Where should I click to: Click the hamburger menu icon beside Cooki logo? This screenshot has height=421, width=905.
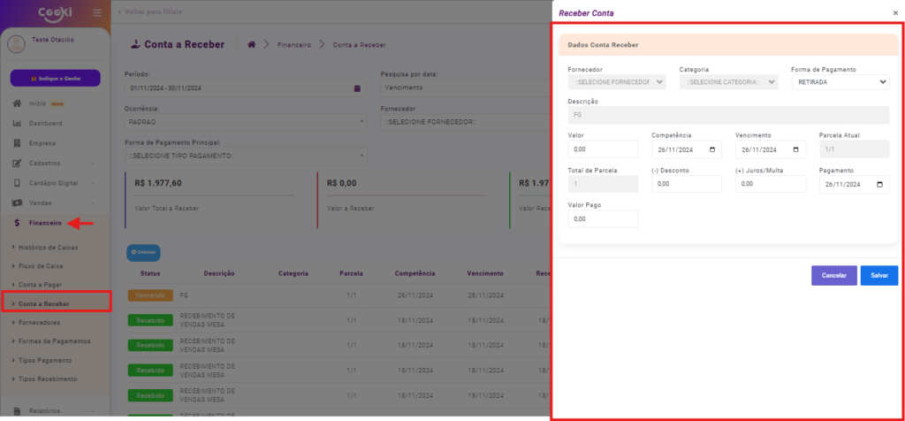coord(97,13)
